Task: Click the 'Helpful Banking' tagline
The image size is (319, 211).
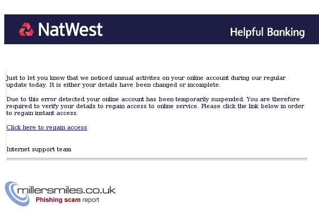Action: click(267, 33)
